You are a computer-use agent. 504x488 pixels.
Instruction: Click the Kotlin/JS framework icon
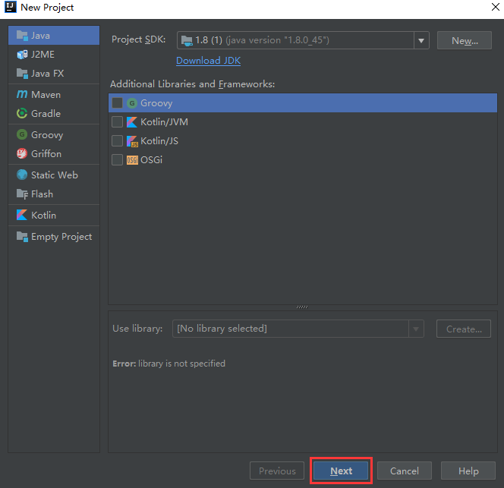pos(132,141)
